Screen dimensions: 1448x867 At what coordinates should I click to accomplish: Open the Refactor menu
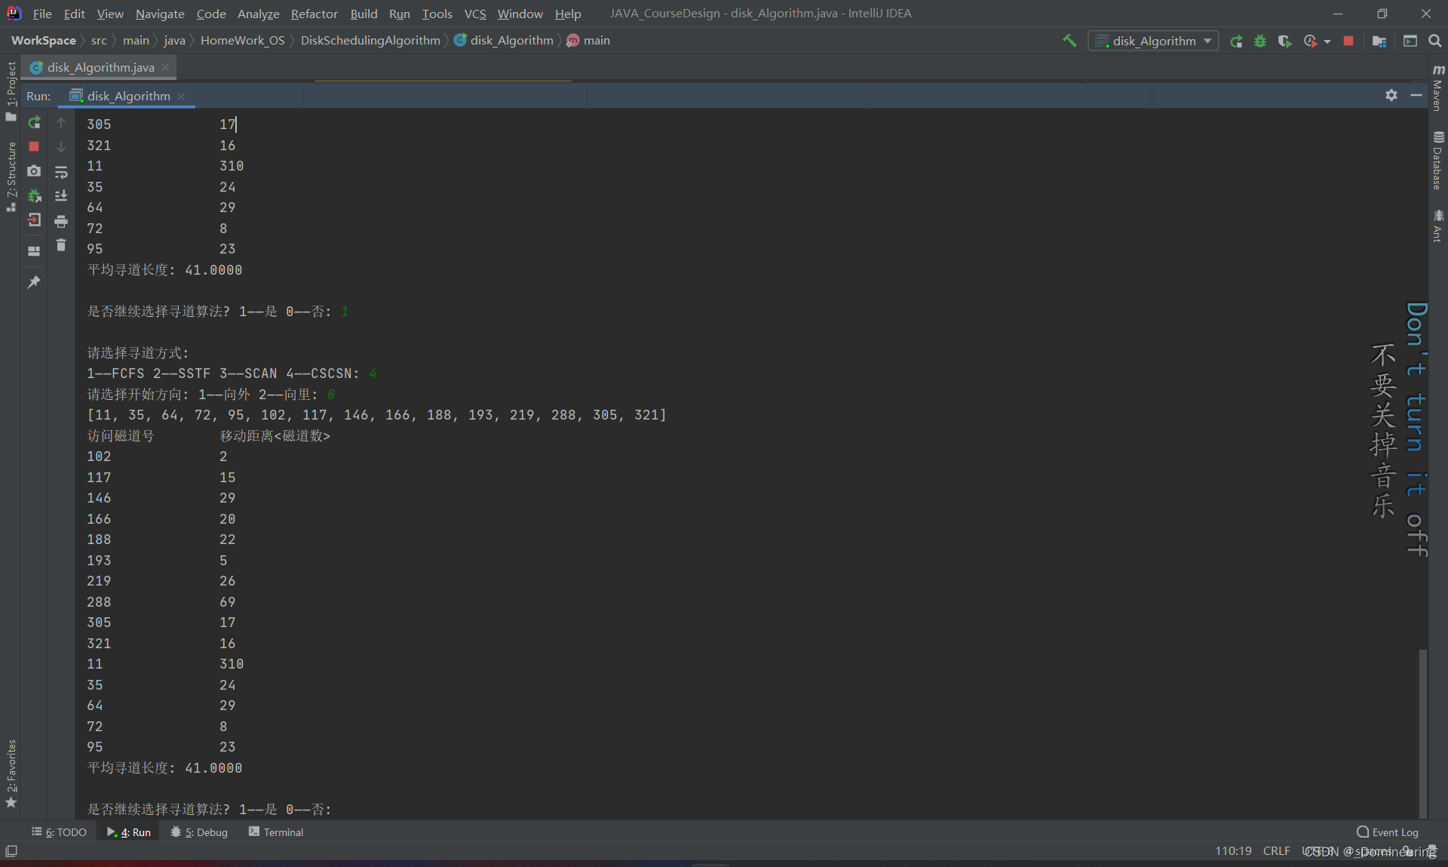pos(314,14)
